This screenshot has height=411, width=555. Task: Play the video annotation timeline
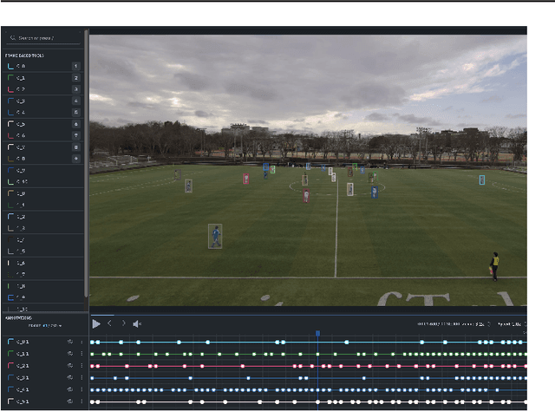(96, 323)
